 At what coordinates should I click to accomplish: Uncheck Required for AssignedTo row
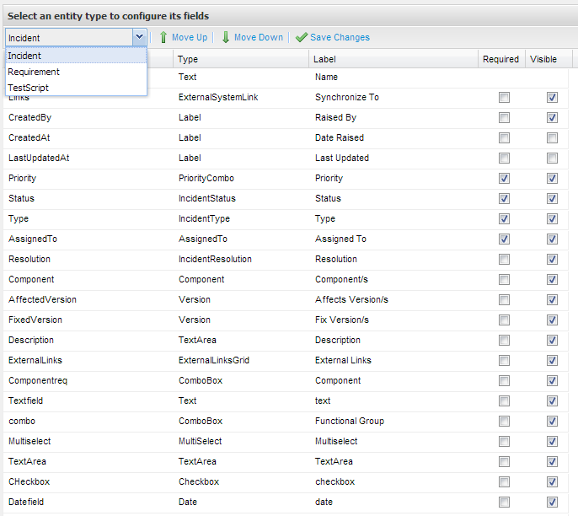[x=504, y=239]
